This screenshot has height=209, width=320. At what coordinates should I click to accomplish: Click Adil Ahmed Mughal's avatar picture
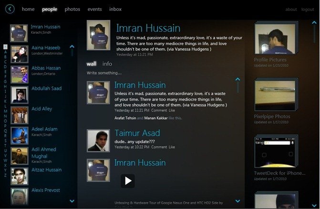[20, 156]
